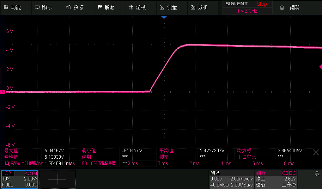Click the analysis icon beside 分析
Viewport: 322px width, 189px height.
pos(193,7)
